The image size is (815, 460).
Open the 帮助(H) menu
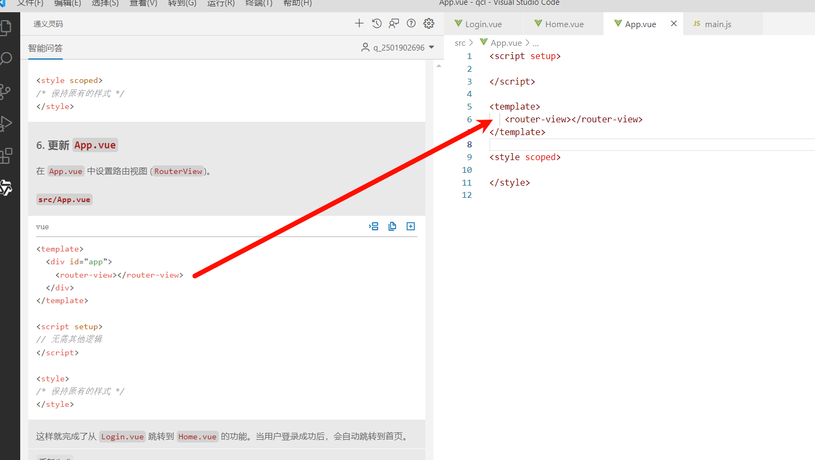(x=297, y=3)
